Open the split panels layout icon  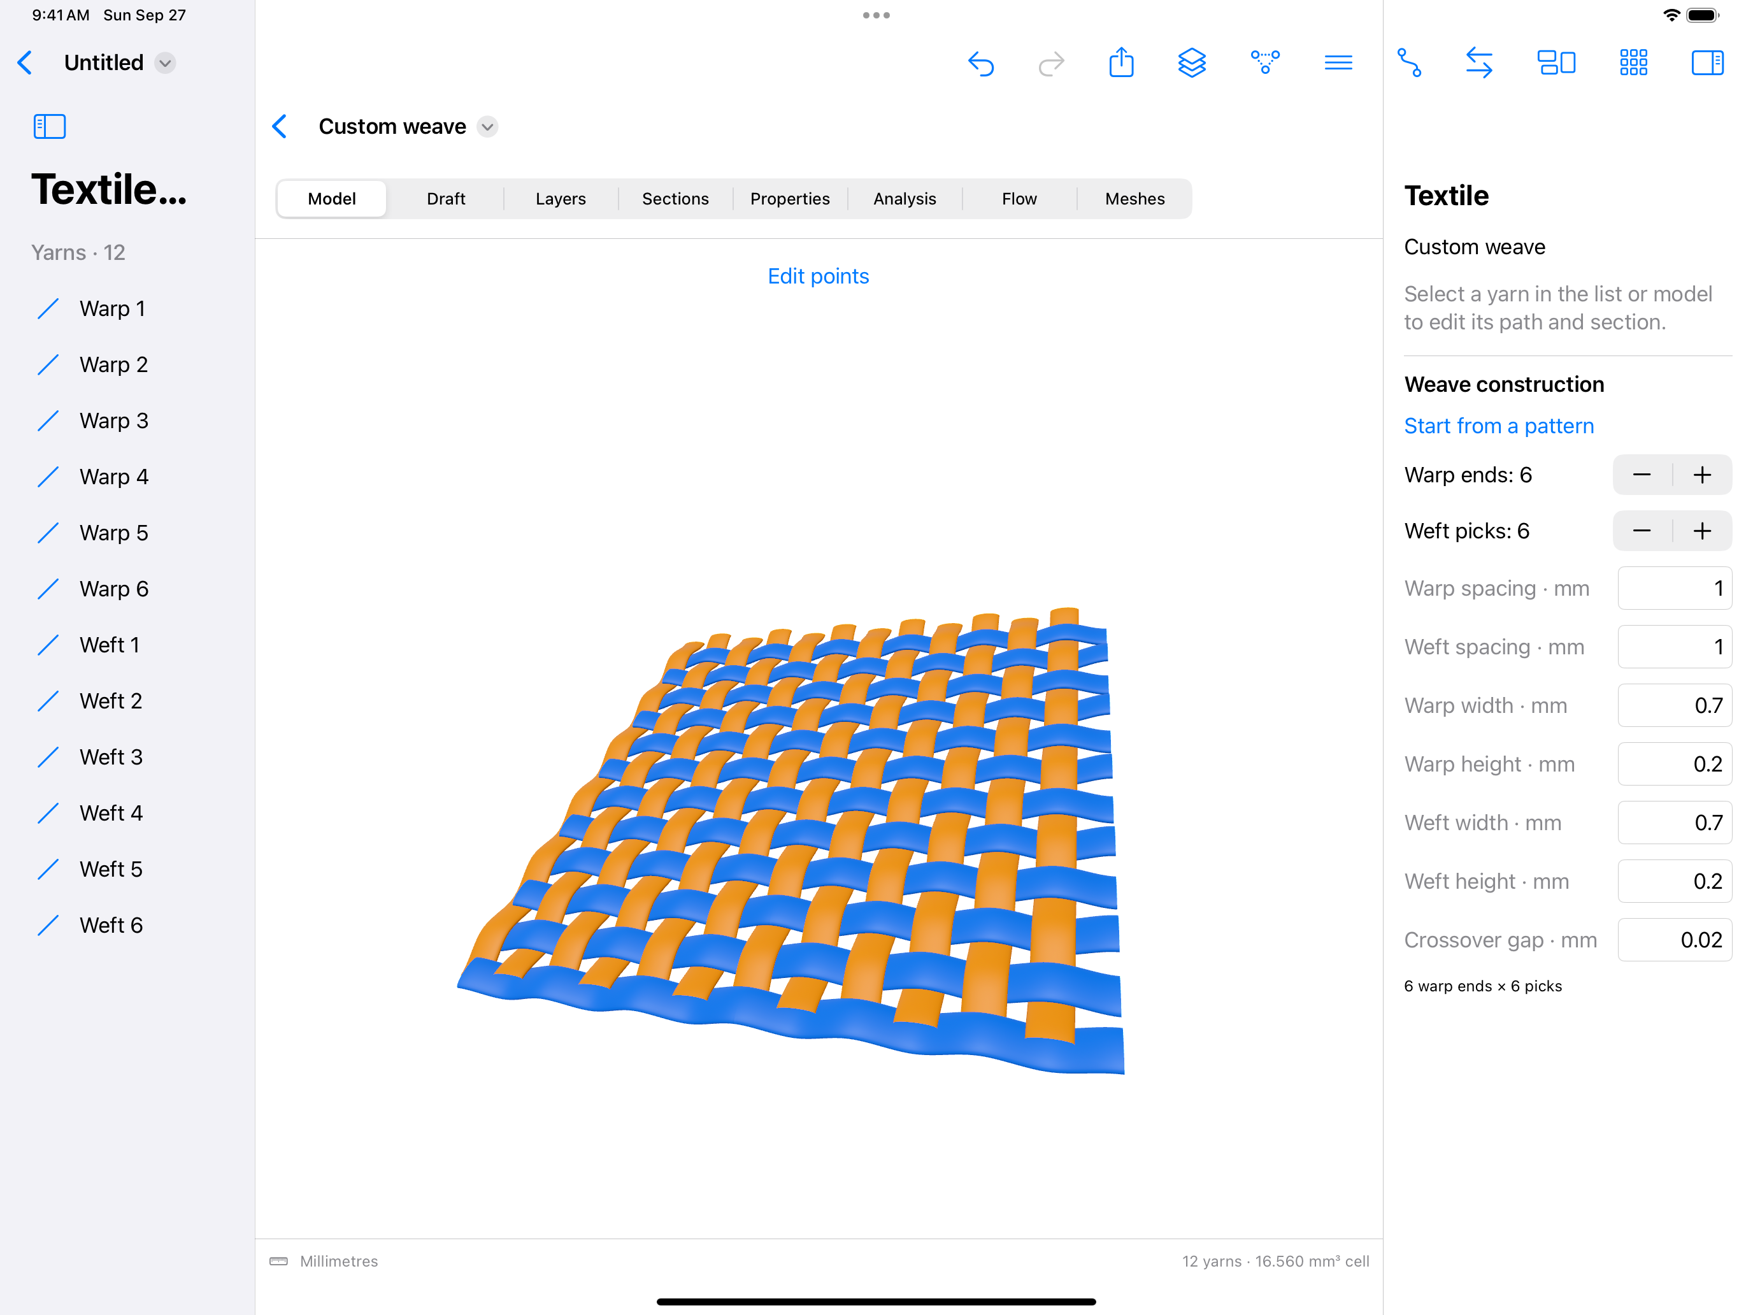(x=1556, y=62)
